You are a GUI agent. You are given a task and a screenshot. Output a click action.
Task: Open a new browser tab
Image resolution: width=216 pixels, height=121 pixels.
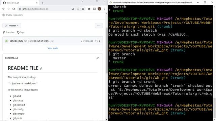[43, 3]
